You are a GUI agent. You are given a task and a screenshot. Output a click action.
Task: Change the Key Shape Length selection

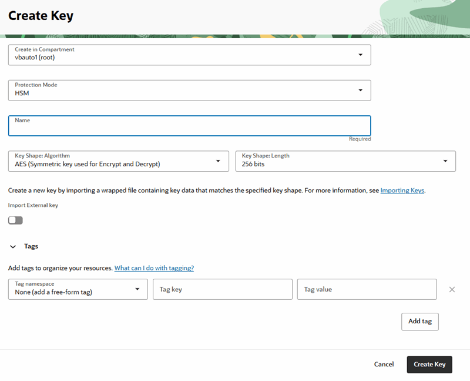346,161
